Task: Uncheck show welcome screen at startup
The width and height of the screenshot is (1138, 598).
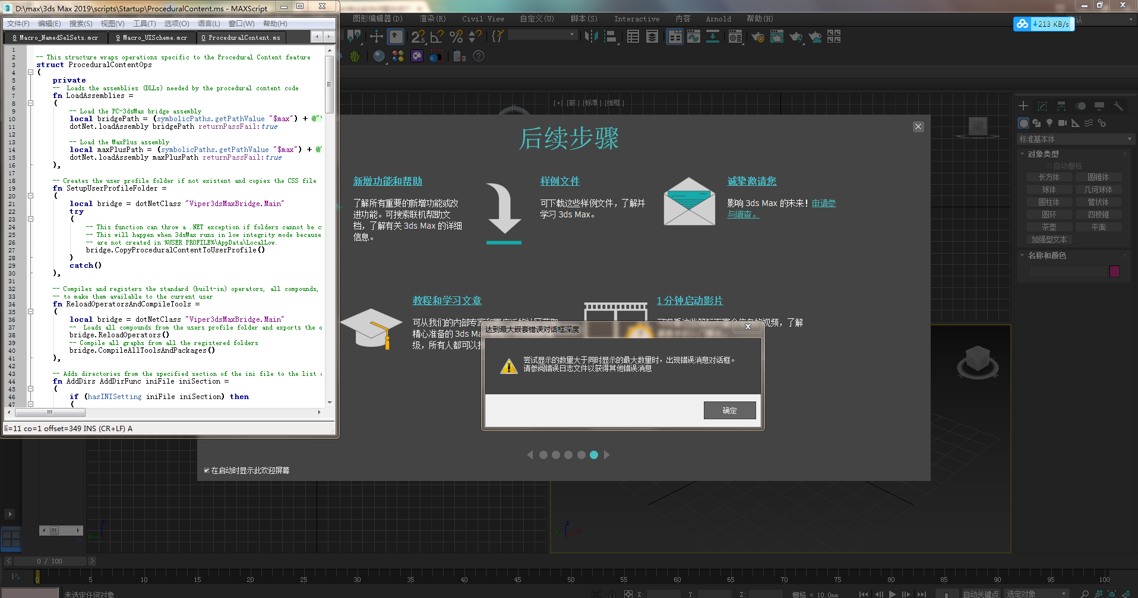Action: point(207,470)
